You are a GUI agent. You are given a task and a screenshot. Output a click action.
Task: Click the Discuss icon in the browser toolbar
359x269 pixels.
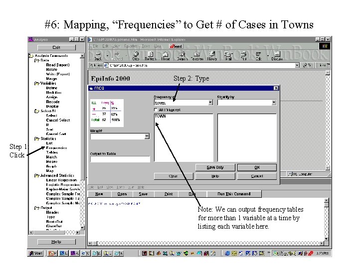[277, 56]
